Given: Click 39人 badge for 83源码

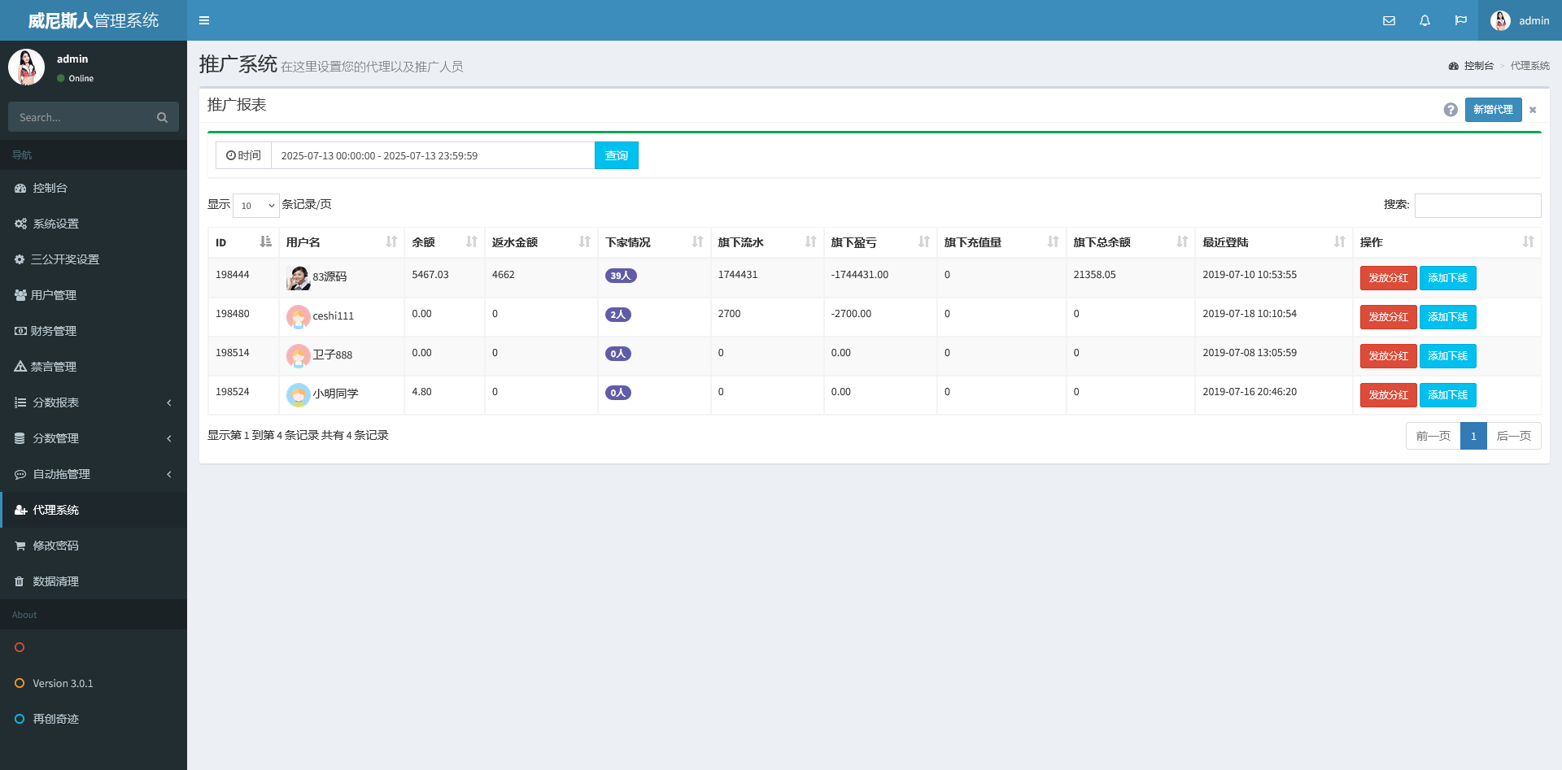Looking at the screenshot, I should (621, 276).
